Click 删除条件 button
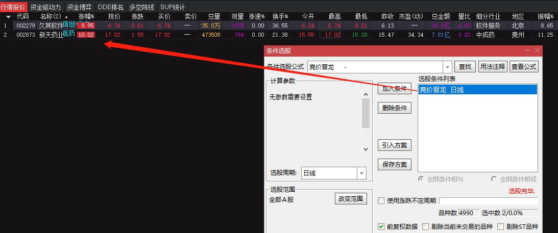The image size is (558, 233). [394, 108]
